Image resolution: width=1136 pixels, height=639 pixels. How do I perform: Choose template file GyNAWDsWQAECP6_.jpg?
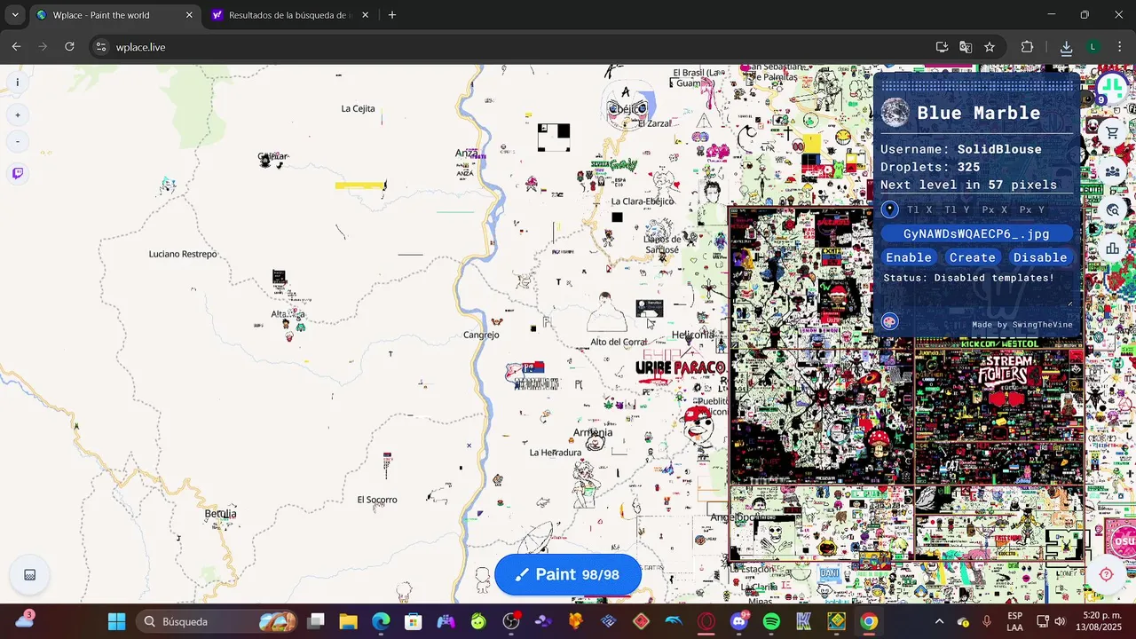tap(976, 234)
